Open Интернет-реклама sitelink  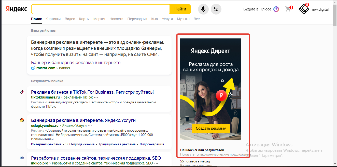click(x=46, y=144)
